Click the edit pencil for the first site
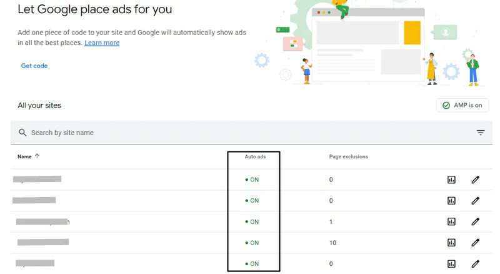 click(x=475, y=180)
